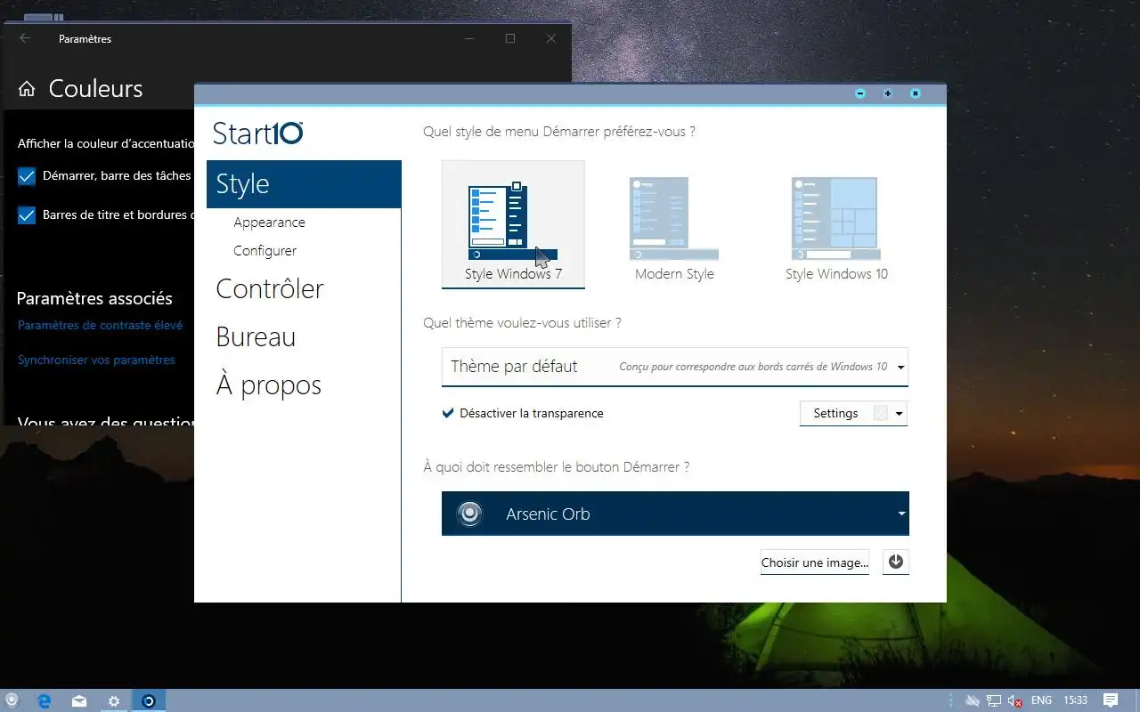The height and width of the screenshot is (712, 1140).
Task: Maximize the Paramètres window
Action: click(510, 38)
